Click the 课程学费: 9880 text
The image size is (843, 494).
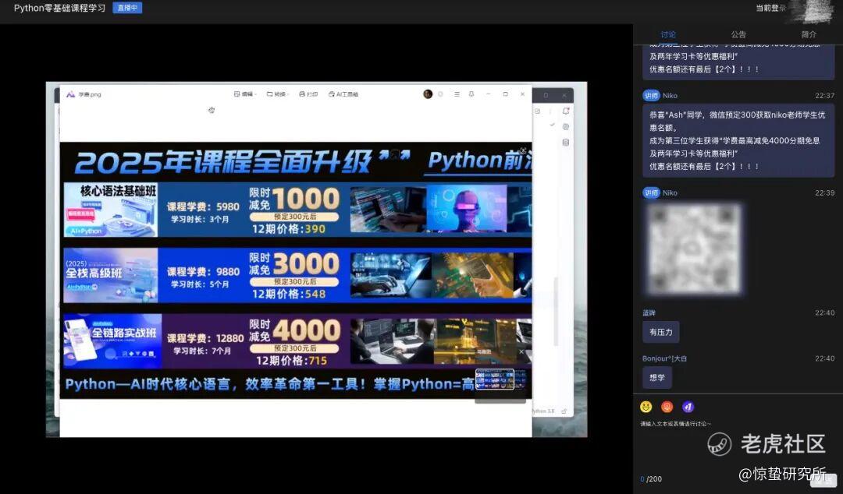203,272
